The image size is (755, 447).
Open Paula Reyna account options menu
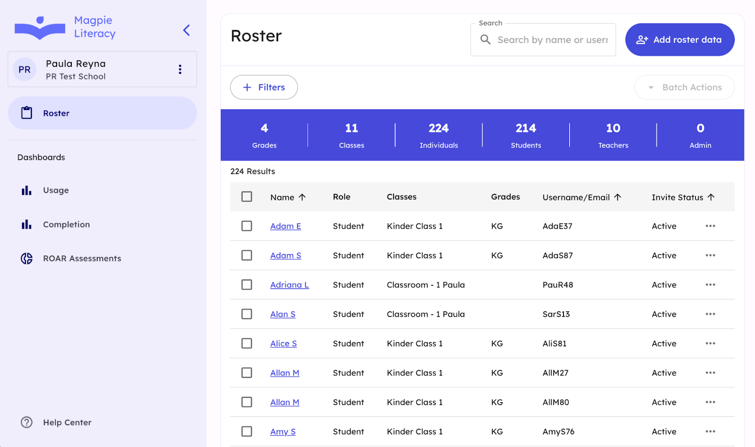[x=180, y=69]
